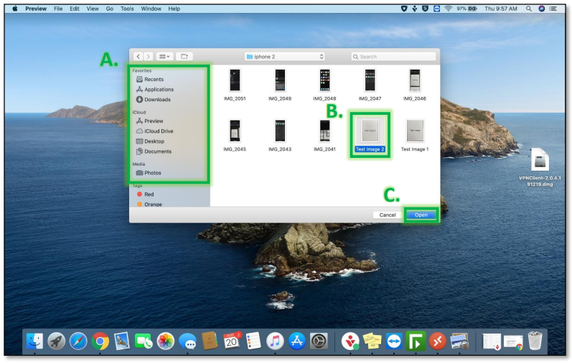Choose iCloud Drive in the sidebar
572x363 pixels.
pyautogui.click(x=158, y=131)
